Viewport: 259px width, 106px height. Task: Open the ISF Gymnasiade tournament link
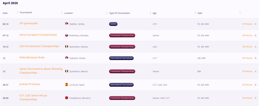pos(28,23)
